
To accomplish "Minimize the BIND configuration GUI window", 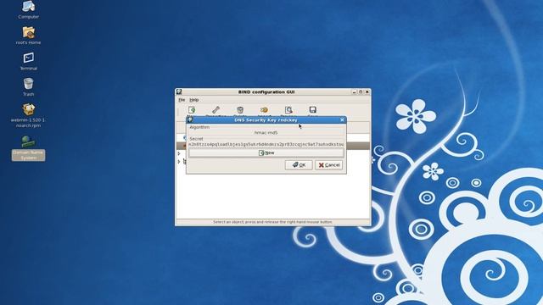I will (x=355, y=92).
